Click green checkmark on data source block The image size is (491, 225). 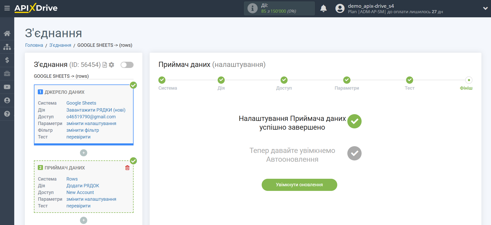(x=133, y=85)
